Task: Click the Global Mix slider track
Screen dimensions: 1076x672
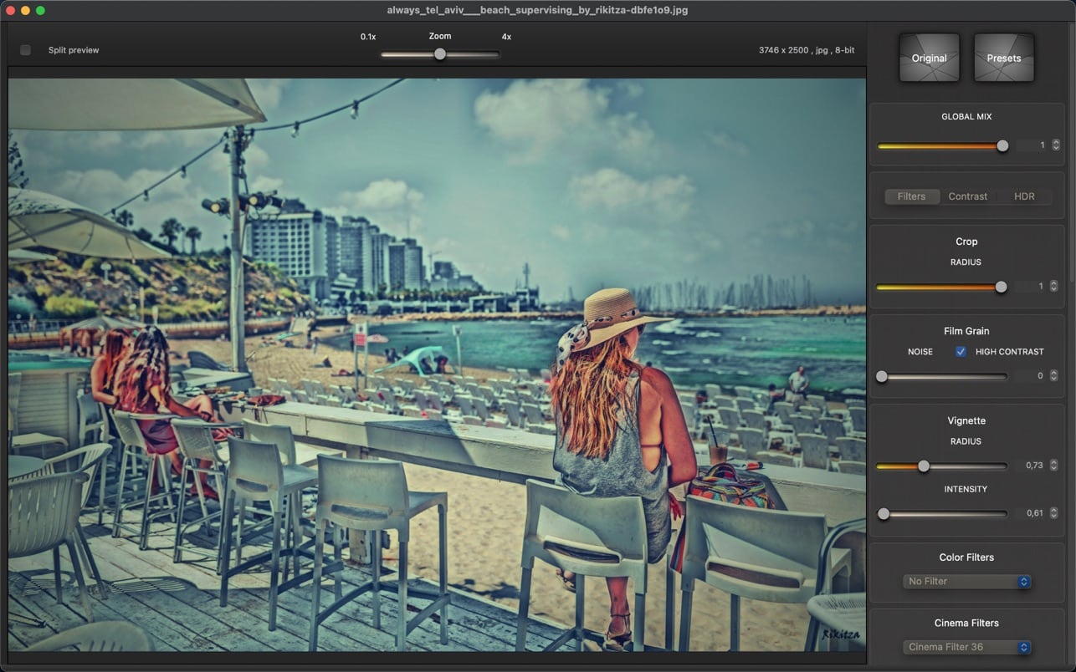Action: [x=942, y=145]
